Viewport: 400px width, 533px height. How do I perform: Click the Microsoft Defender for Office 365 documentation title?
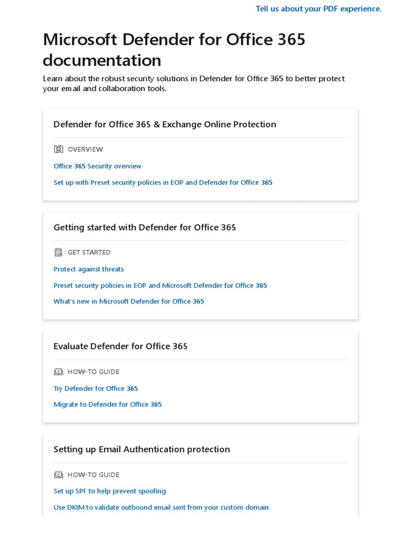point(174,50)
